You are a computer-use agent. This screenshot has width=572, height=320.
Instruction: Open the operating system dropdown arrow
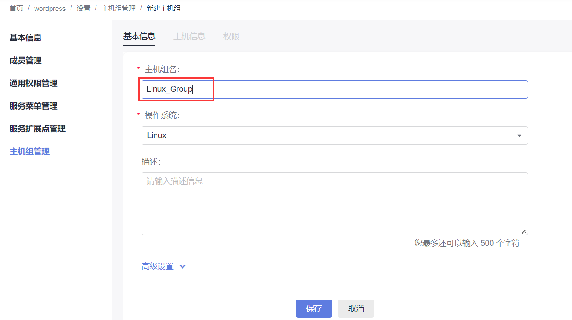[519, 135]
